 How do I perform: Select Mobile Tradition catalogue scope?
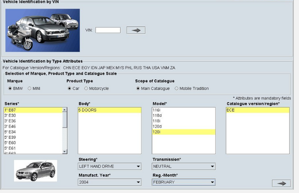[177, 88]
